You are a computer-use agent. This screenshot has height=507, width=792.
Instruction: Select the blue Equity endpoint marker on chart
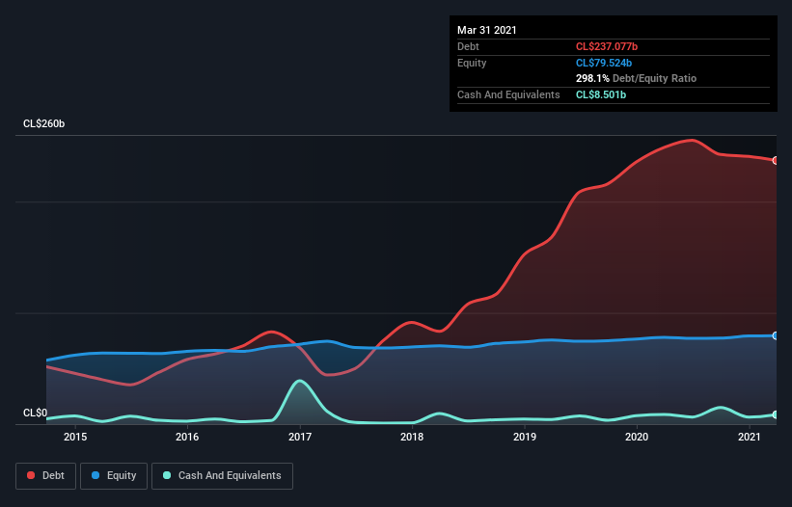(776, 335)
